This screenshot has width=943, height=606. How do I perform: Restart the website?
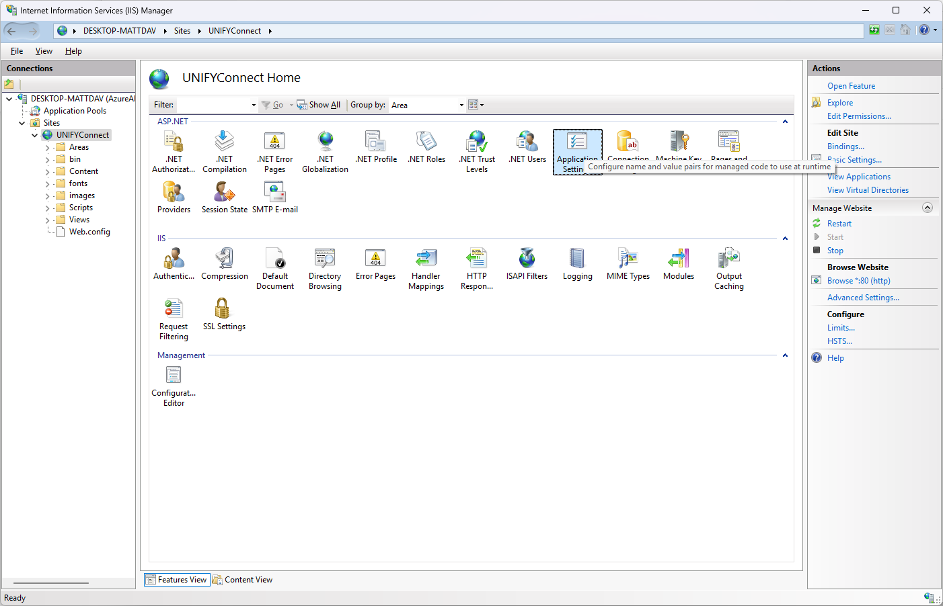point(839,224)
